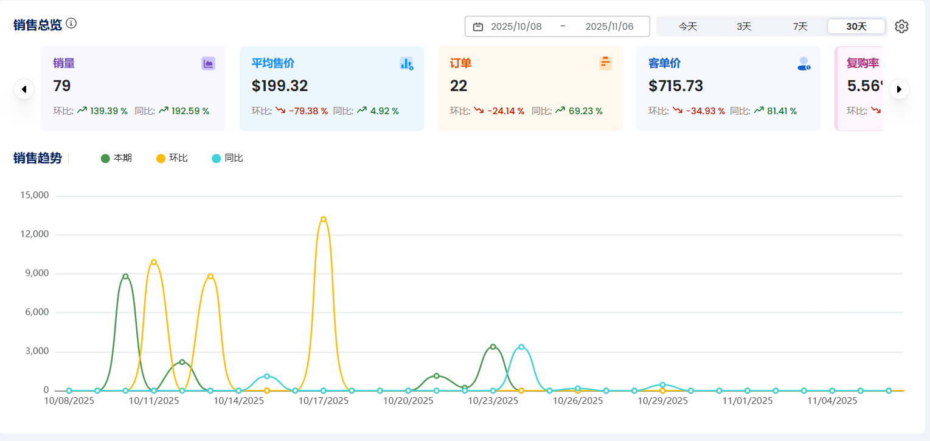Edit the start date 2025/10/08 field
This screenshot has width=930, height=441.
pos(516,27)
